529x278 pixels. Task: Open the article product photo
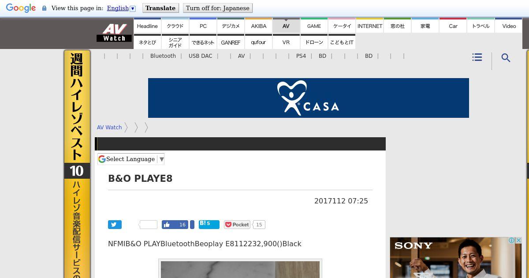240,269
